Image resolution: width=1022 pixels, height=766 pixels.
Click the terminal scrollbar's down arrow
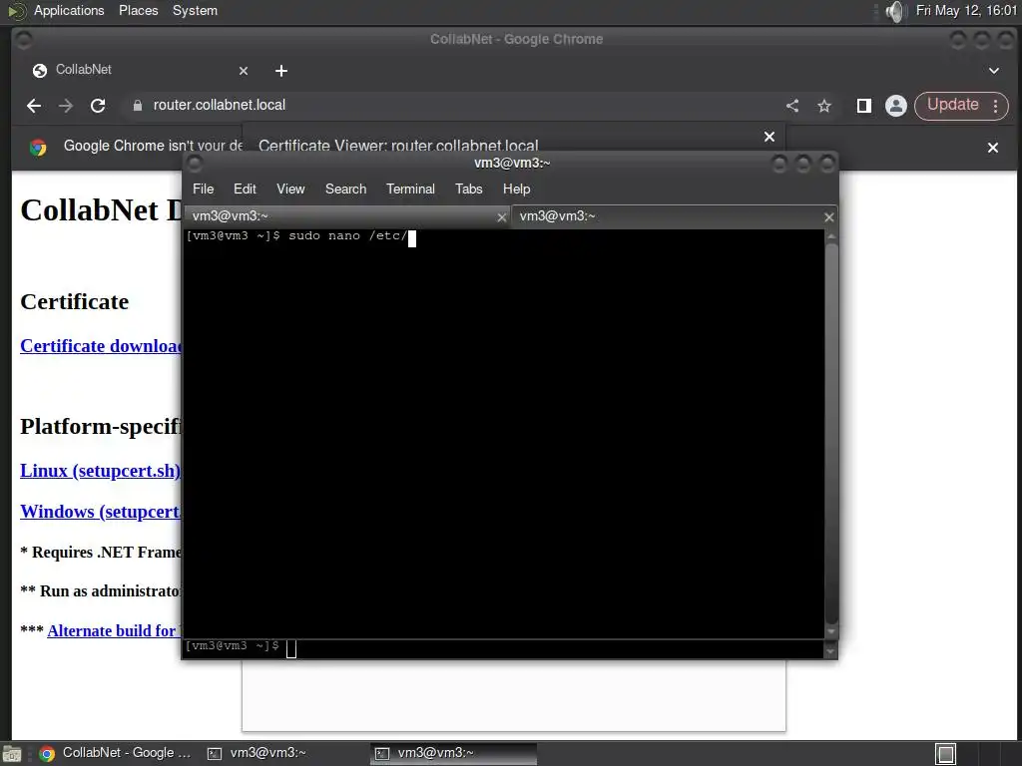pyautogui.click(x=831, y=631)
